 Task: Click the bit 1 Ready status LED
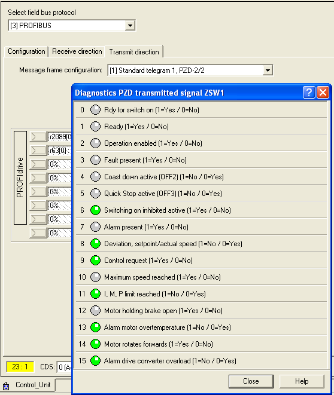click(95, 127)
